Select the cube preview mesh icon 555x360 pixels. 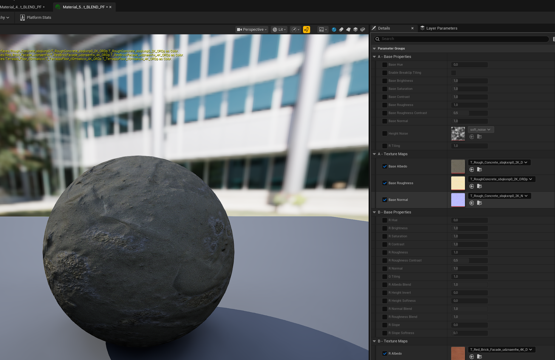coord(355,30)
